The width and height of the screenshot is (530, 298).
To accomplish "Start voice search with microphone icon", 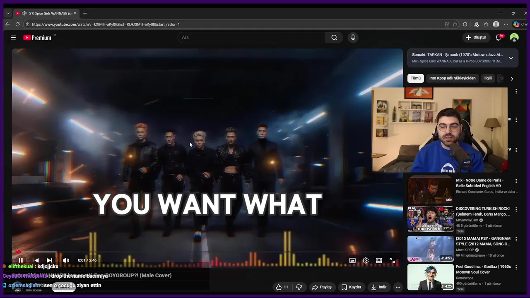I will tap(353, 38).
